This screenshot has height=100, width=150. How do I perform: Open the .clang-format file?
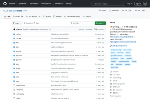[20, 85]
